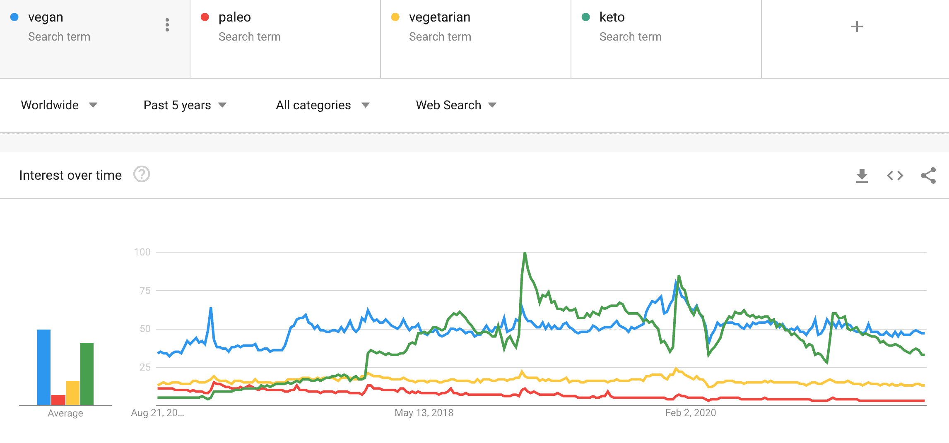
Task: Click the keto Search term label
Action: pos(630,36)
